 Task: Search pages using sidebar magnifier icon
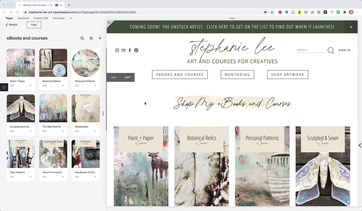click(x=82, y=38)
